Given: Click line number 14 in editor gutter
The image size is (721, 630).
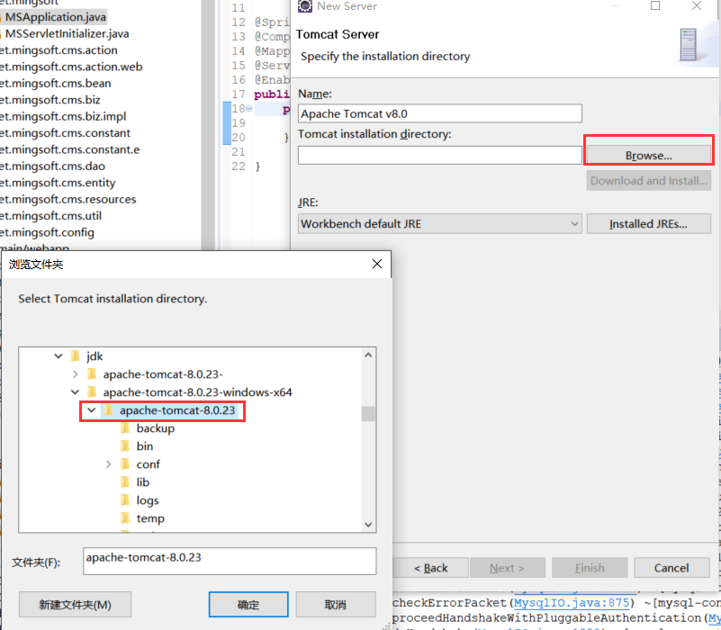Looking at the screenshot, I should (x=239, y=50).
